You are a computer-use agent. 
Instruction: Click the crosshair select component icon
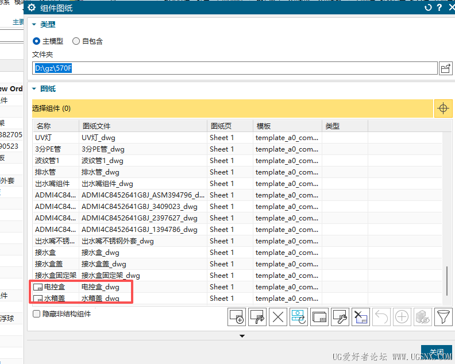[443, 109]
